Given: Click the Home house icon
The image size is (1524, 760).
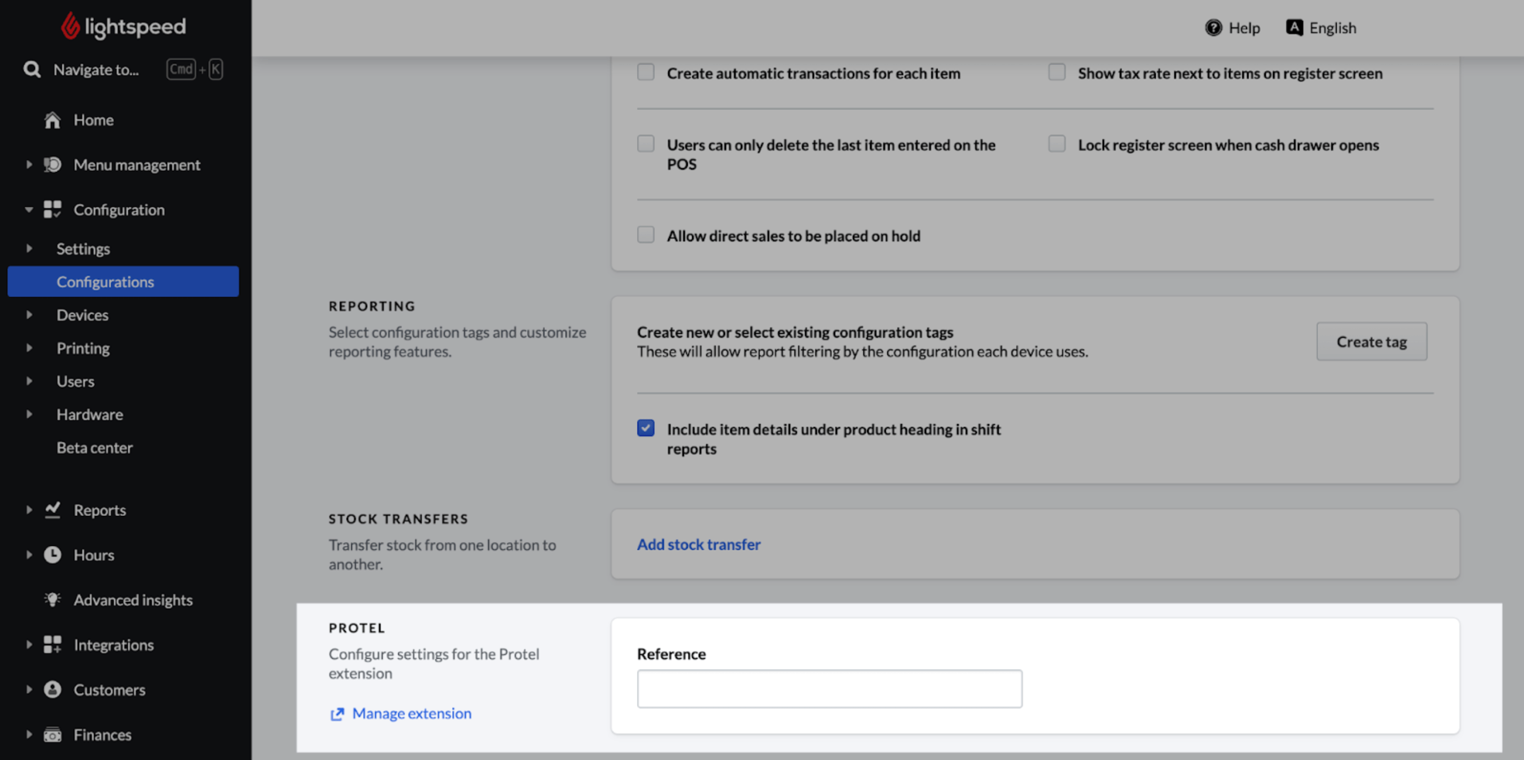Looking at the screenshot, I should [x=53, y=120].
